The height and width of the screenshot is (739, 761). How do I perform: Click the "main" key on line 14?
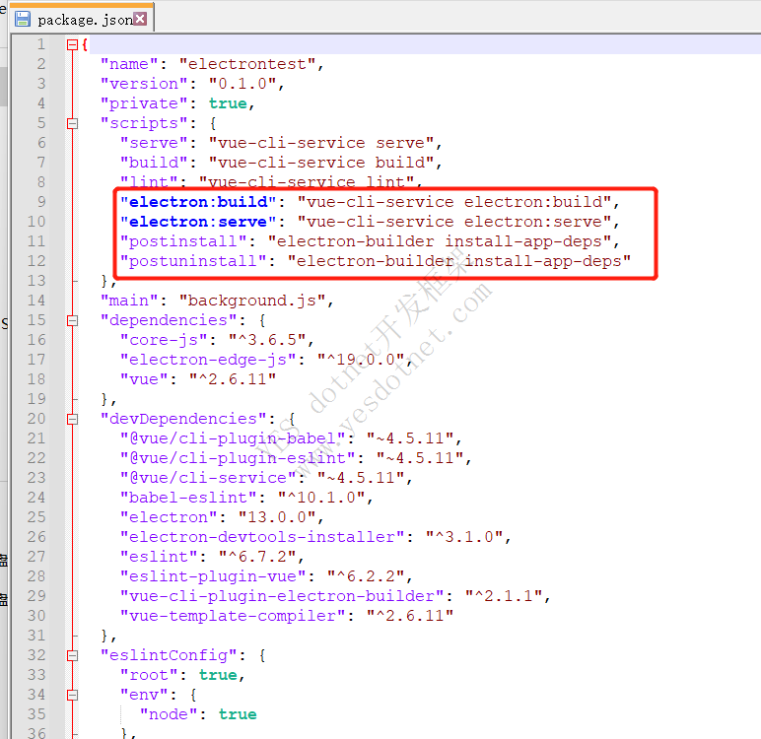click(x=129, y=301)
